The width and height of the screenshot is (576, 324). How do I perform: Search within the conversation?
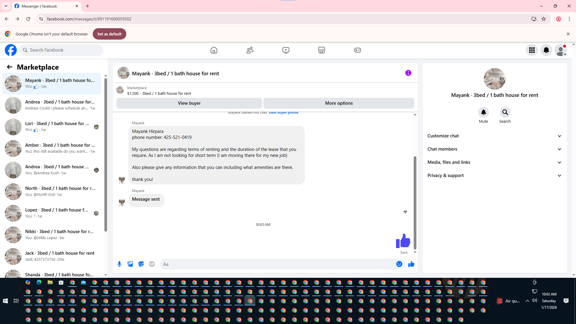coord(505,112)
